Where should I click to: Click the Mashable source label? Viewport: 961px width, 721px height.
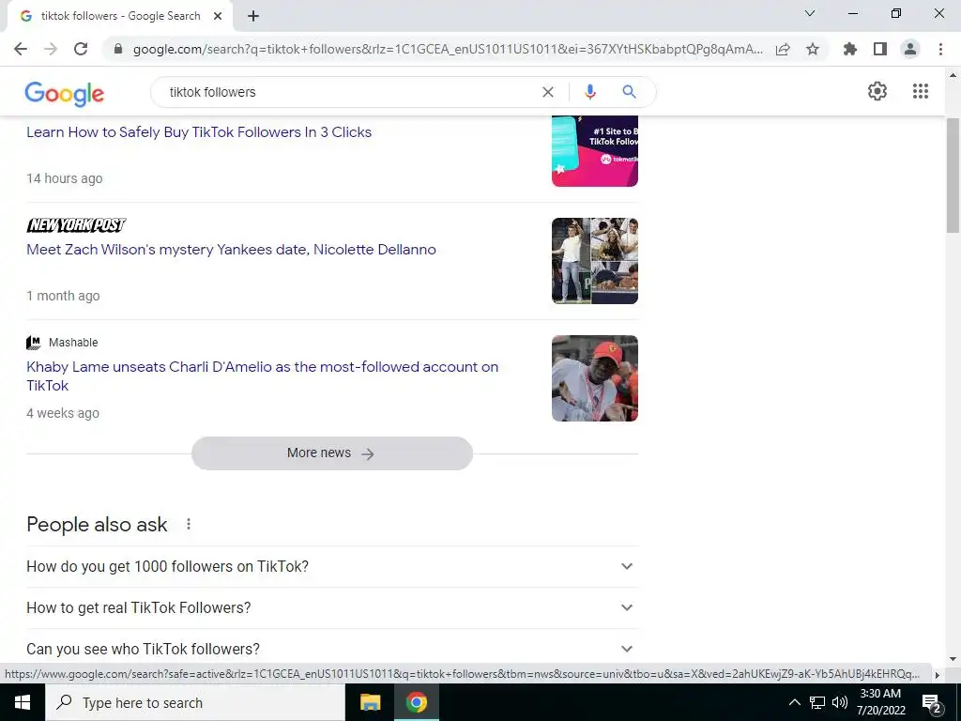[x=73, y=342]
